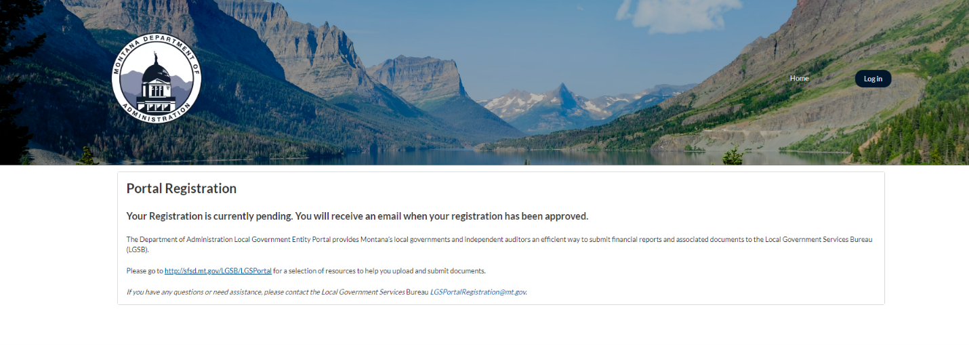Click the Portal Registration heading

click(x=182, y=188)
